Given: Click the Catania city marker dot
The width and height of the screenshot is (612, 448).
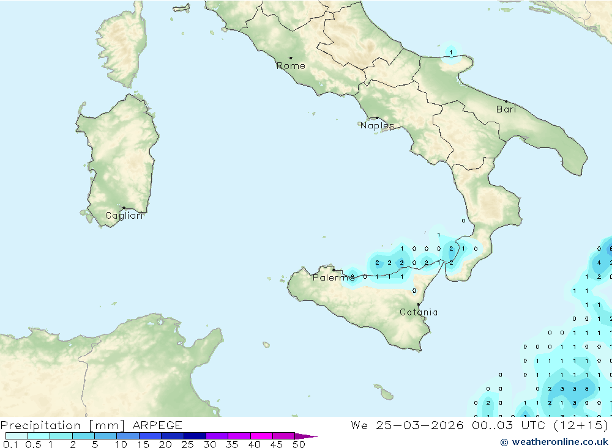Looking at the screenshot, I should coord(419,304).
